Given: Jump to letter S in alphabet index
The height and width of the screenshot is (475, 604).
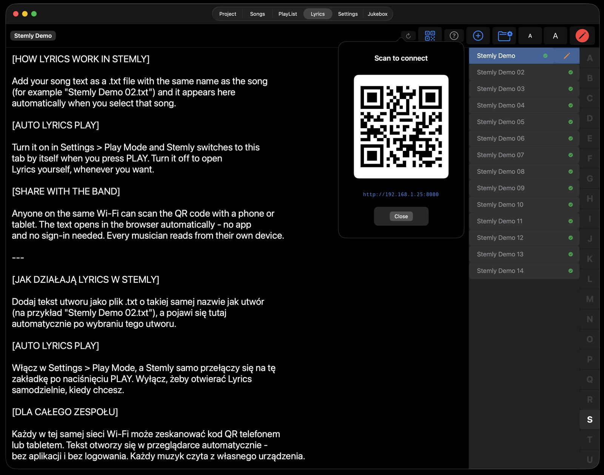Looking at the screenshot, I should [590, 420].
